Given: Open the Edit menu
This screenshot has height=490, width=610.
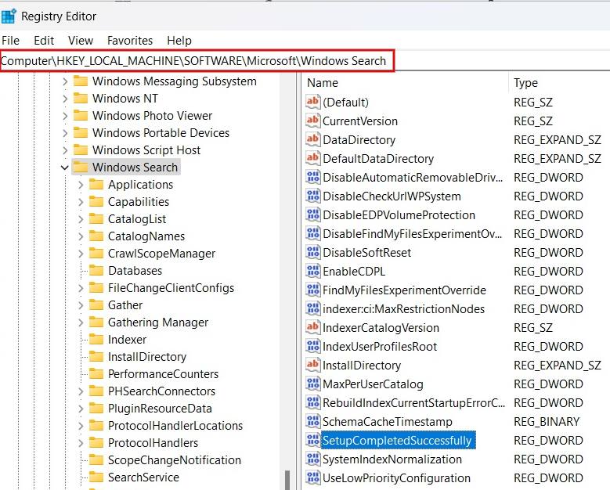Looking at the screenshot, I should point(44,41).
